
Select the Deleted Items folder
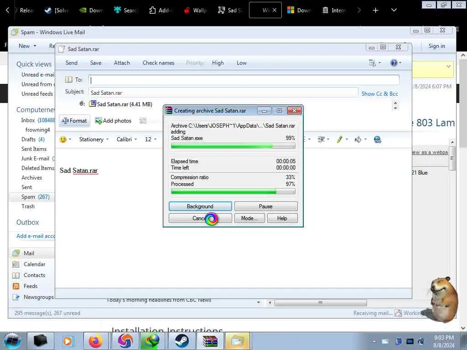[x=37, y=168]
